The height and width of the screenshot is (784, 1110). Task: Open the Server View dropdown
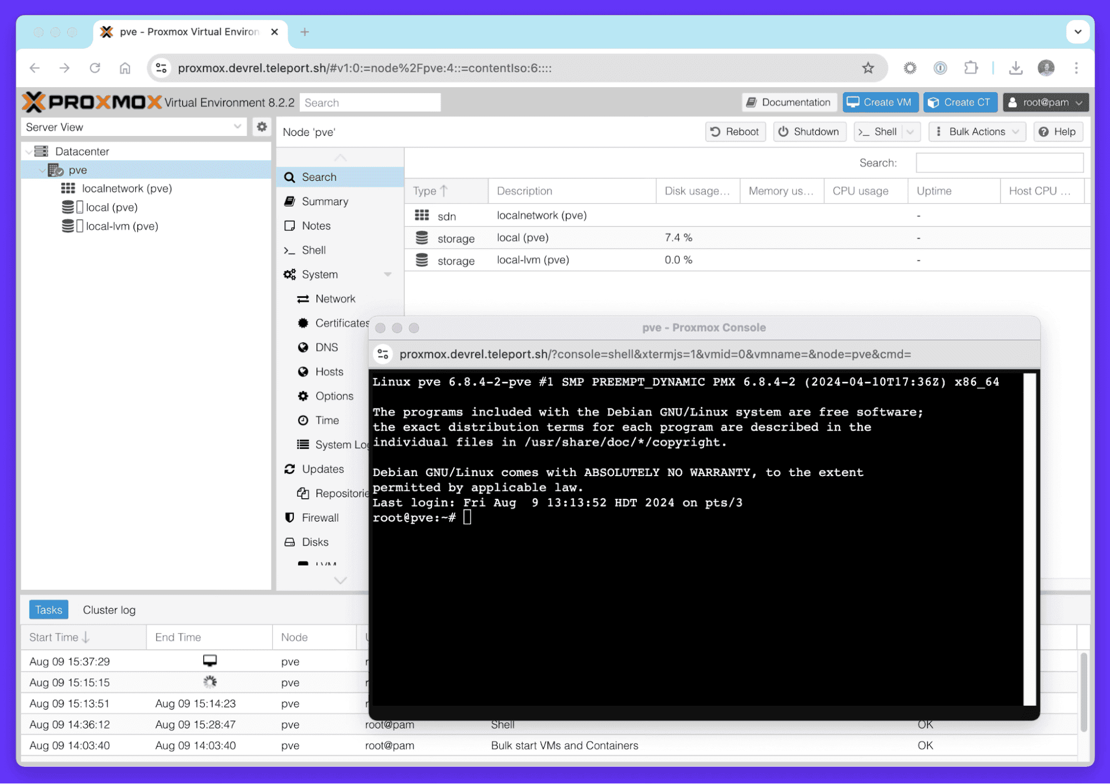click(x=133, y=127)
